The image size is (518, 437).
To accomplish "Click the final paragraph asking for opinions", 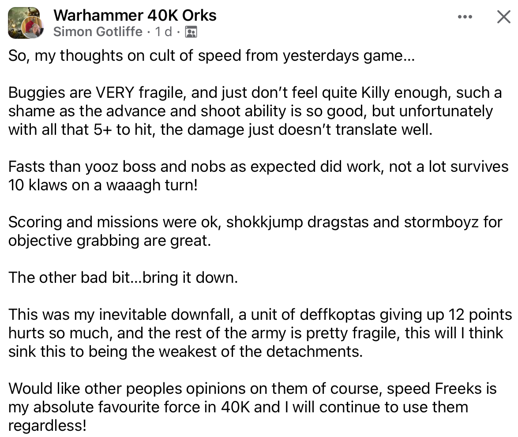I will tap(252, 407).
